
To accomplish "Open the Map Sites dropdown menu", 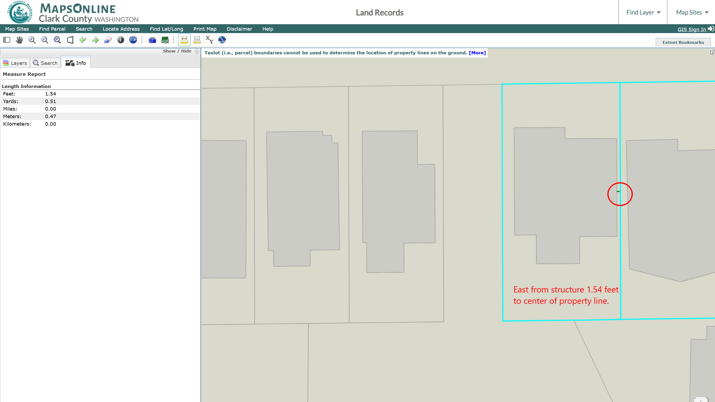I will tap(691, 12).
